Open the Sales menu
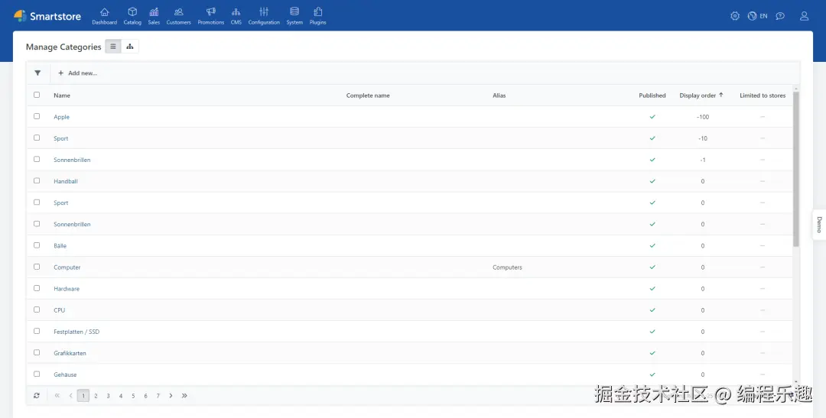This screenshot has width=826, height=418. pyautogui.click(x=154, y=16)
